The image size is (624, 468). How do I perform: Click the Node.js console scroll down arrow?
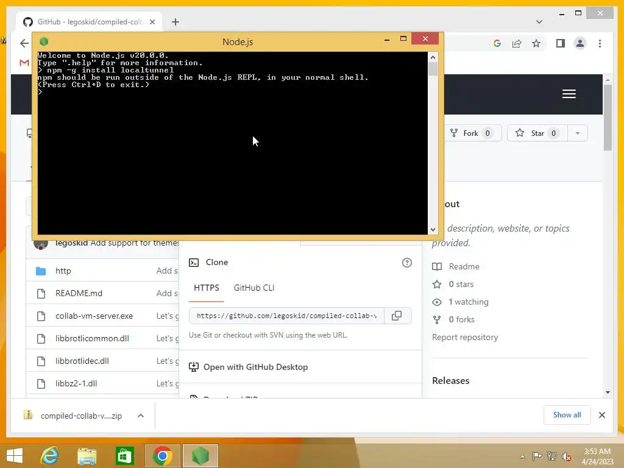[x=433, y=229]
